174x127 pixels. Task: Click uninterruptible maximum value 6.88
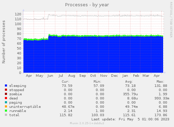tap(163, 107)
